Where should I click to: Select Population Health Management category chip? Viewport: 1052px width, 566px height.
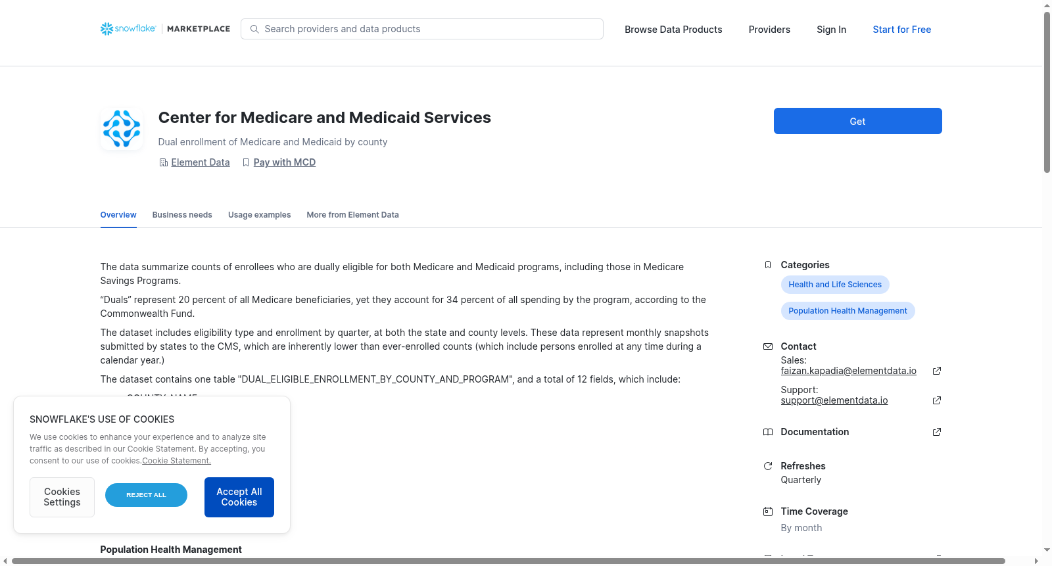click(848, 311)
